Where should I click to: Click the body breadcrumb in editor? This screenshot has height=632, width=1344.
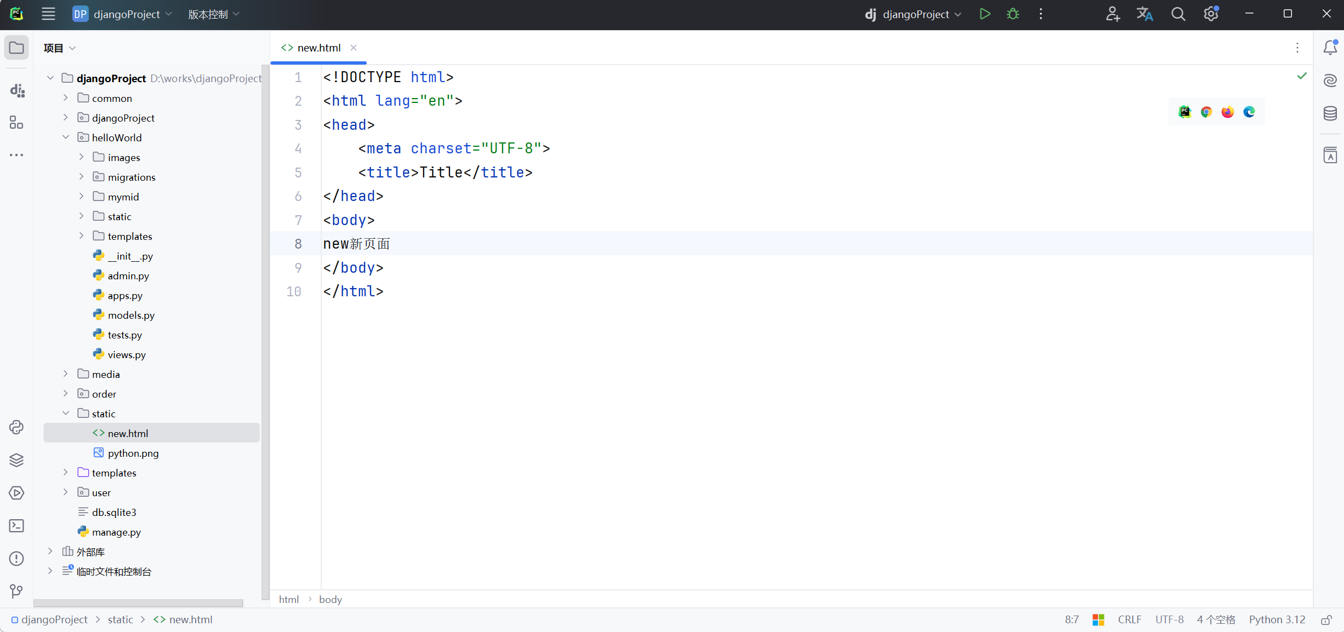331,599
